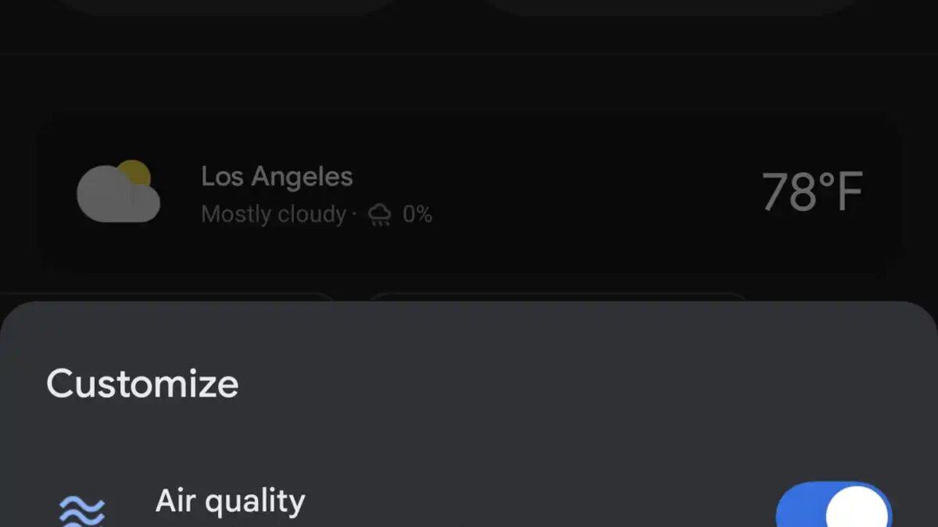
Task: Tap the mostly cloudy weather icon
Action: (x=117, y=194)
